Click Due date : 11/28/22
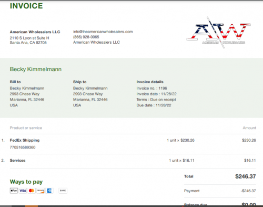 (x=154, y=105)
